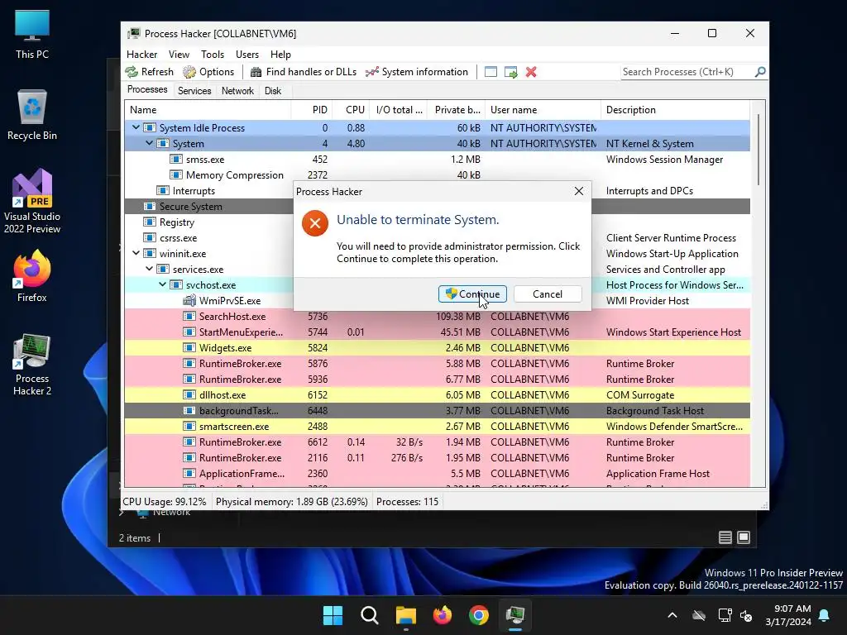
Task: Open File Explorer from the taskbar
Action: pos(405,615)
